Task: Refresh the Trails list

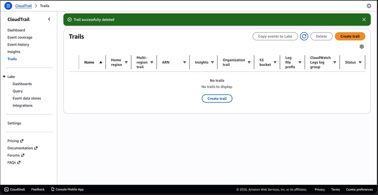Action: tap(304, 36)
